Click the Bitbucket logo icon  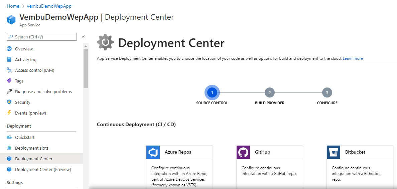tap(334, 152)
